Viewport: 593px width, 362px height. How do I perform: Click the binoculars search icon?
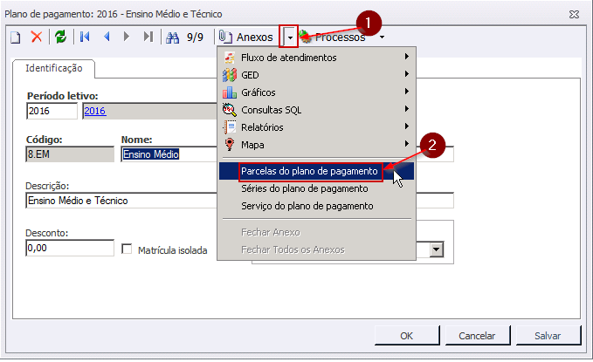pos(172,37)
